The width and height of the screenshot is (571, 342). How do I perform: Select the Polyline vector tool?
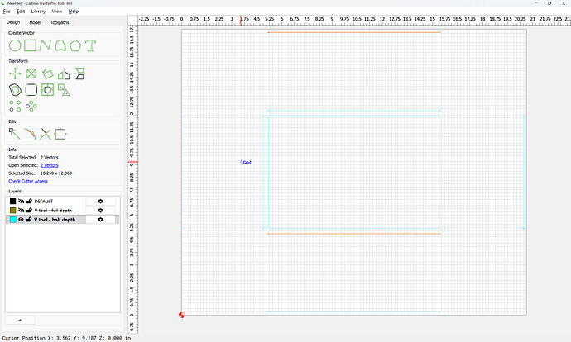(x=46, y=45)
